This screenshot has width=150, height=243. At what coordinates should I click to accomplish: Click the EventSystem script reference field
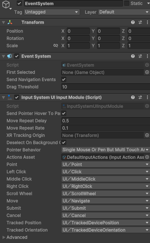coord(103,65)
